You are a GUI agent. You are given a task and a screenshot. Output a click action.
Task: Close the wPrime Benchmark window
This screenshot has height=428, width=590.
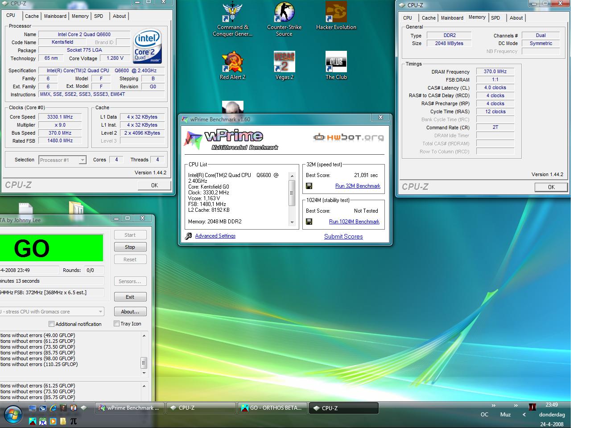pos(380,118)
